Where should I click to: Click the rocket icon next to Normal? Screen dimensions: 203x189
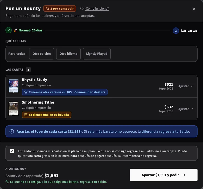pos(15,30)
